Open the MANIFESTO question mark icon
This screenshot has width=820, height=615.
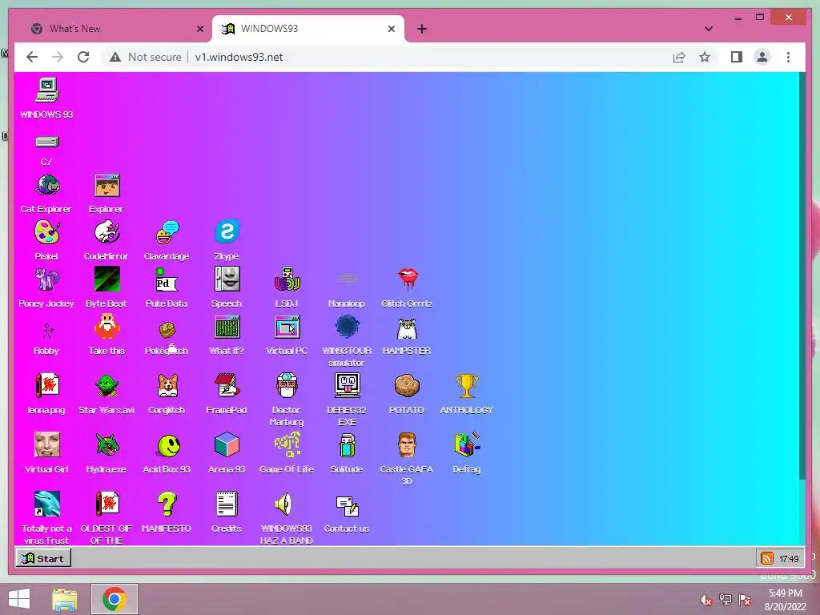[x=167, y=504]
